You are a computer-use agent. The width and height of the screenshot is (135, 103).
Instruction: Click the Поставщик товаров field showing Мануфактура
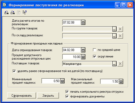pos(87,64)
